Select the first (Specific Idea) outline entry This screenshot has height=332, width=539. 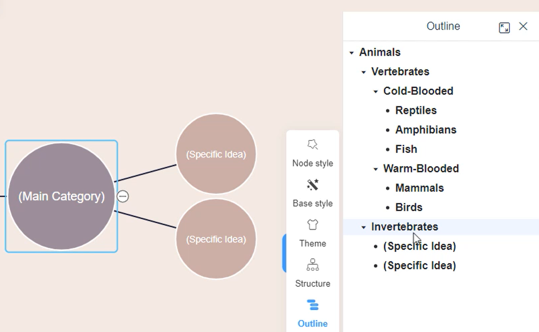coord(420,246)
